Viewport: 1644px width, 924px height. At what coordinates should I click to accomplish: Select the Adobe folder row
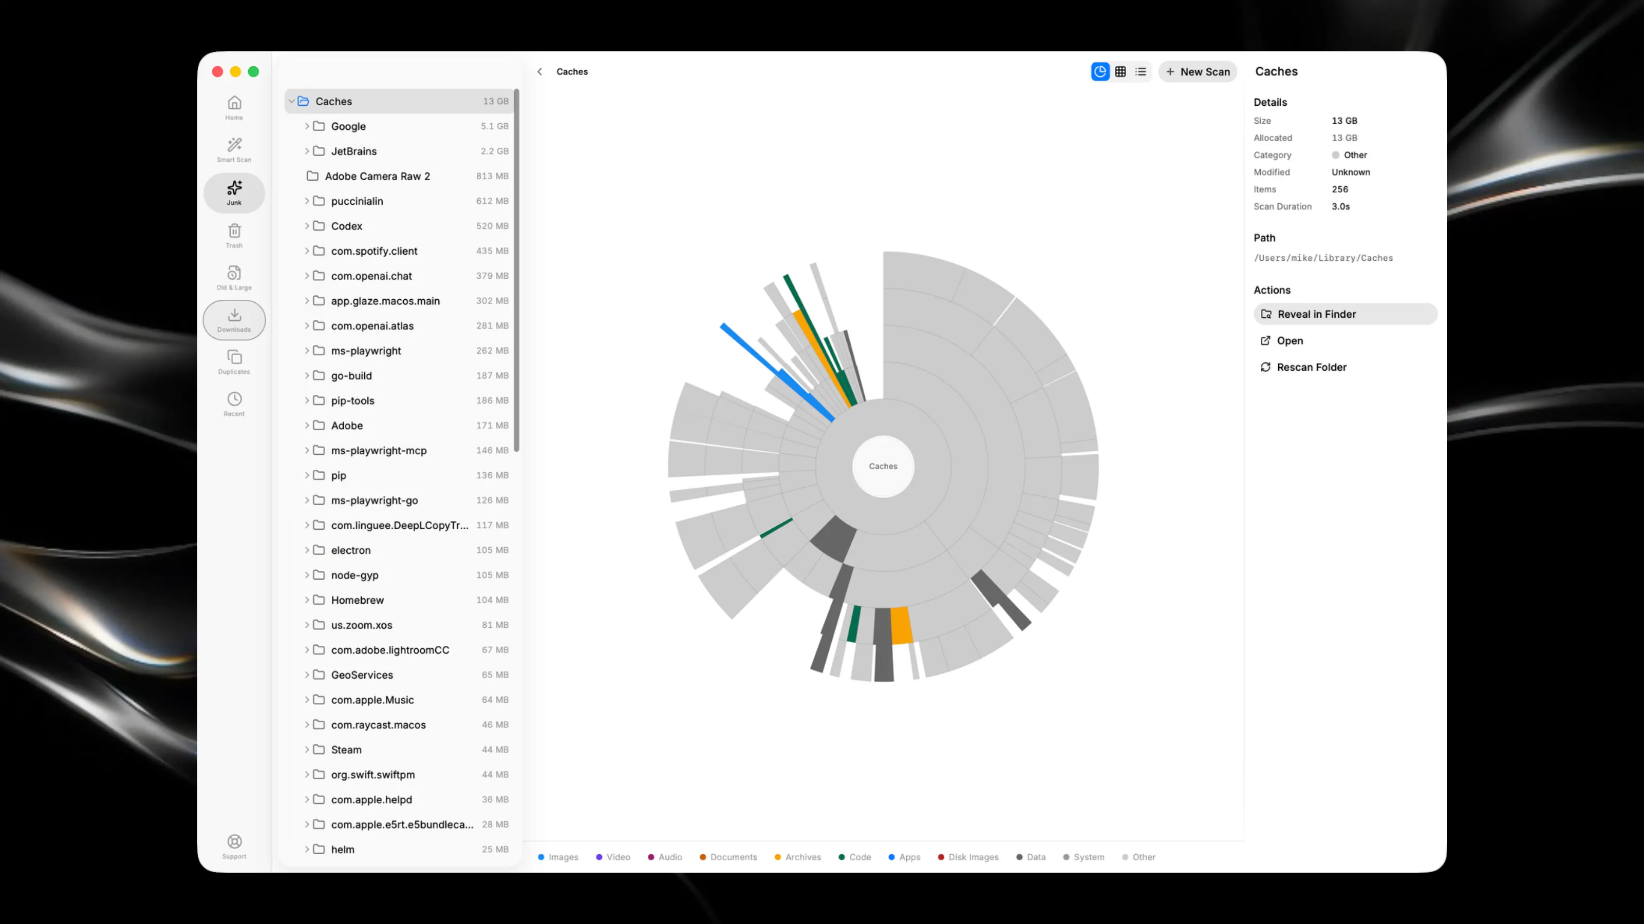(x=400, y=426)
